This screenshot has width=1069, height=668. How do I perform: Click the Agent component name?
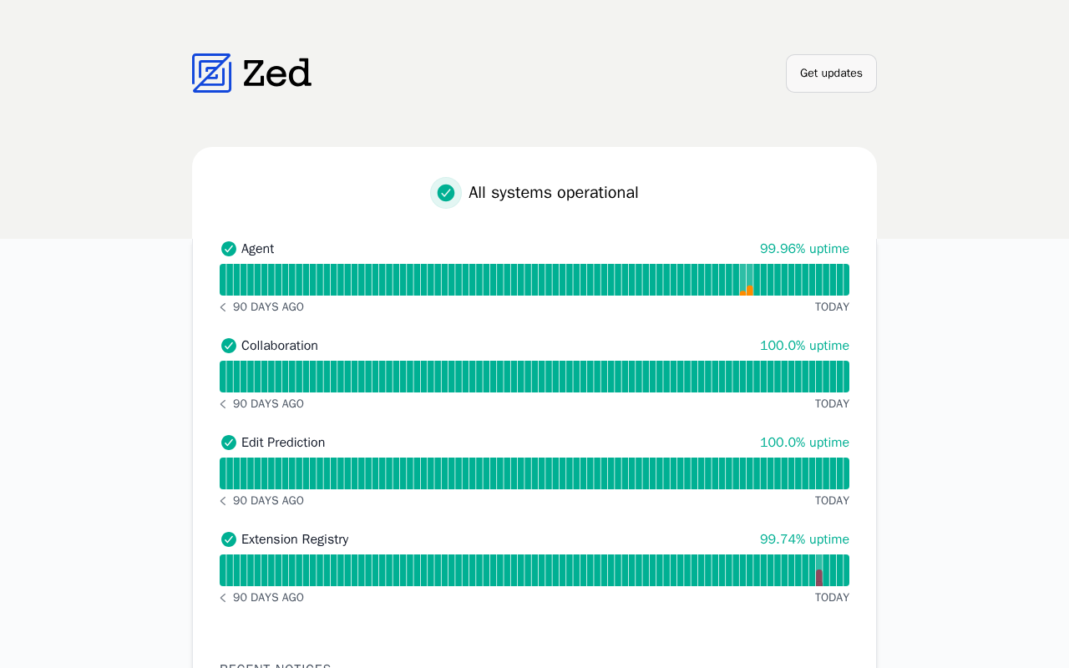click(257, 249)
